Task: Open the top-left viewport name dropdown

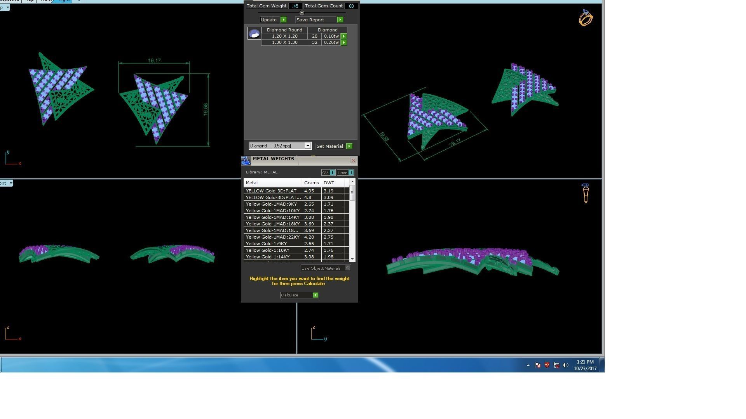Action: (8, 8)
